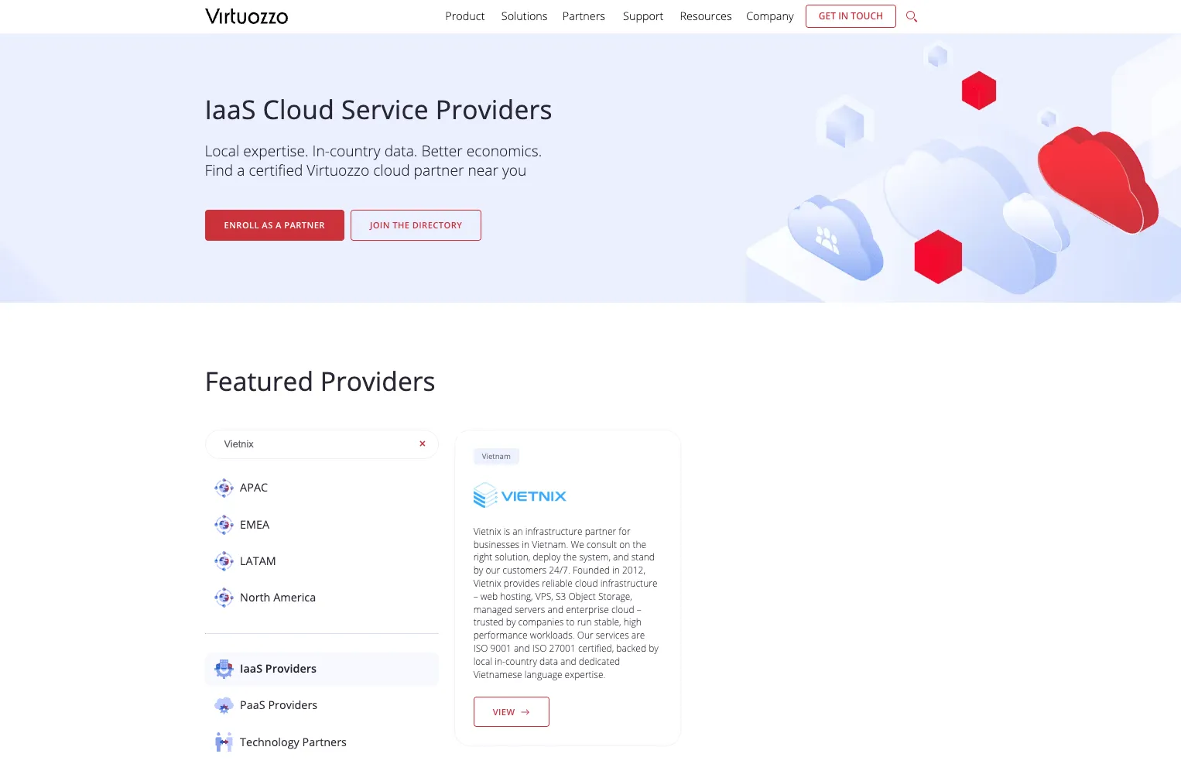Viewport: 1181px width, 764px height.
Task: Open the Solutions menu
Action: tap(524, 16)
